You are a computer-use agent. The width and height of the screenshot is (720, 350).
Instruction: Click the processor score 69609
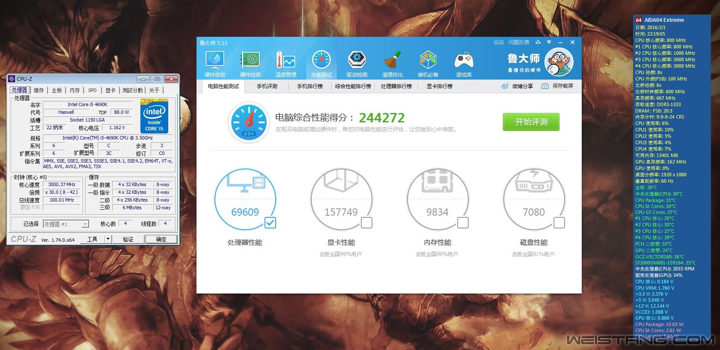(x=245, y=212)
